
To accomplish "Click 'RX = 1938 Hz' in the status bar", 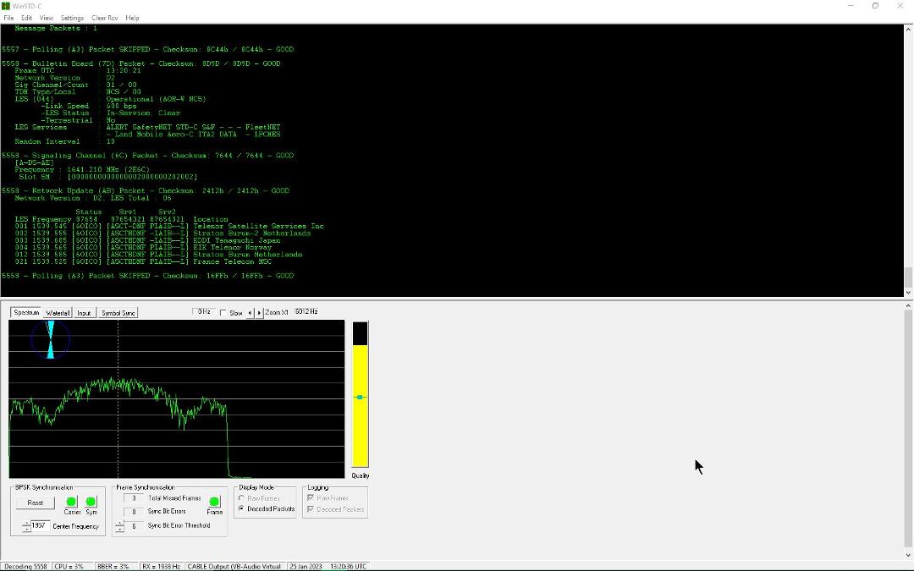I will click(161, 566).
